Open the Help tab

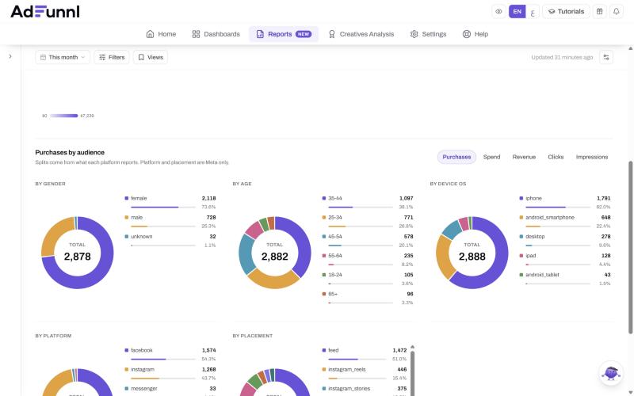pyautogui.click(x=475, y=34)
